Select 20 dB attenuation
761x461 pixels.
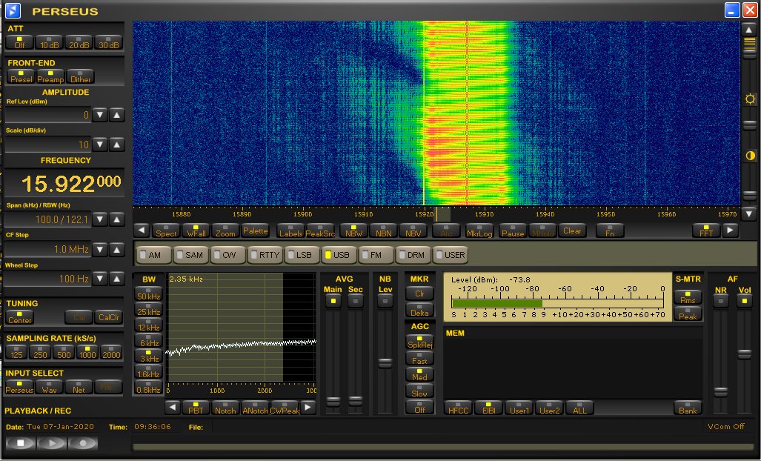(79, 42)
